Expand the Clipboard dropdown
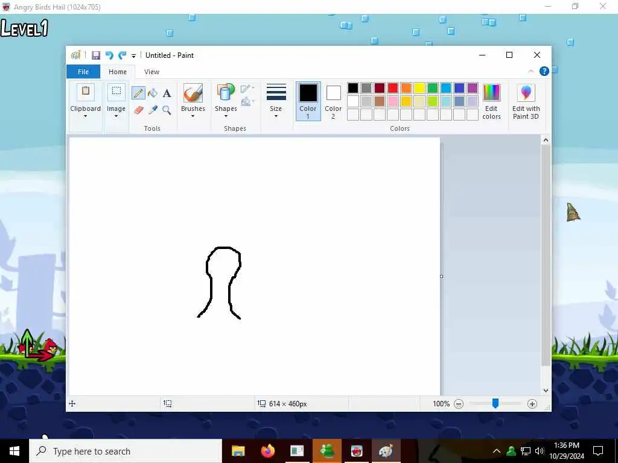 click(86, 116)
